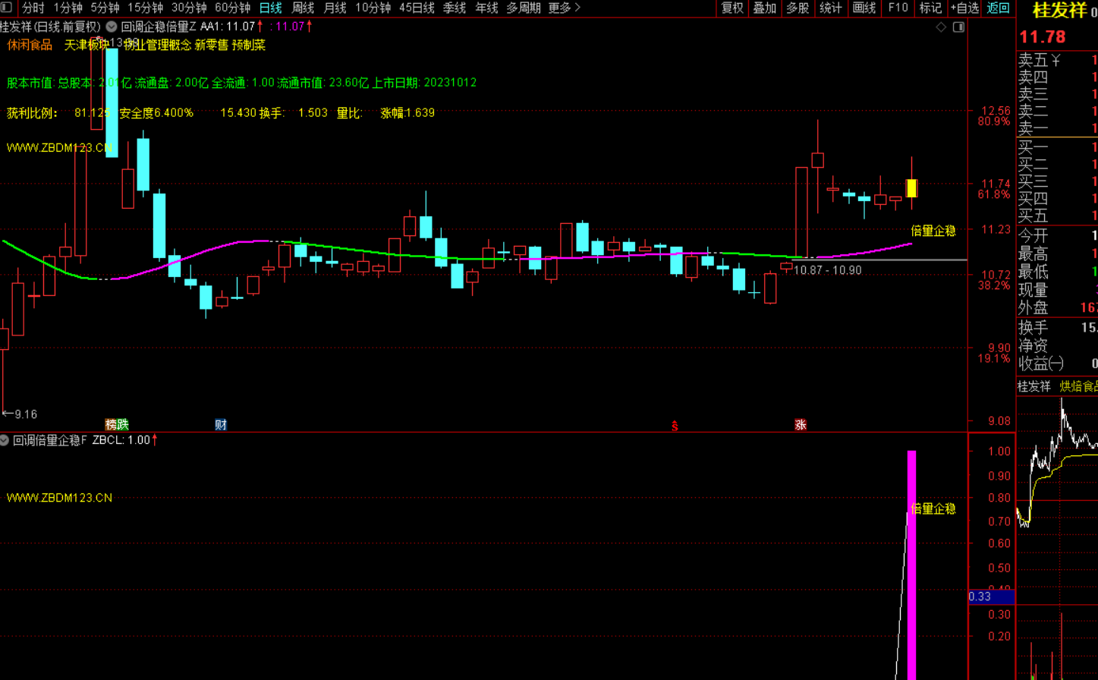Toggle the side panel icon beside the diamond
This screenshot has width=1098, height=680.
958,27
